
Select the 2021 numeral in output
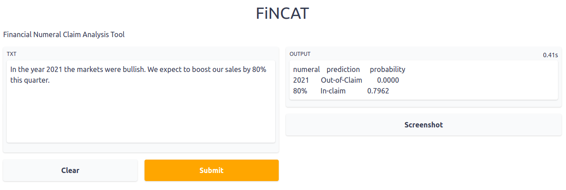301,80
